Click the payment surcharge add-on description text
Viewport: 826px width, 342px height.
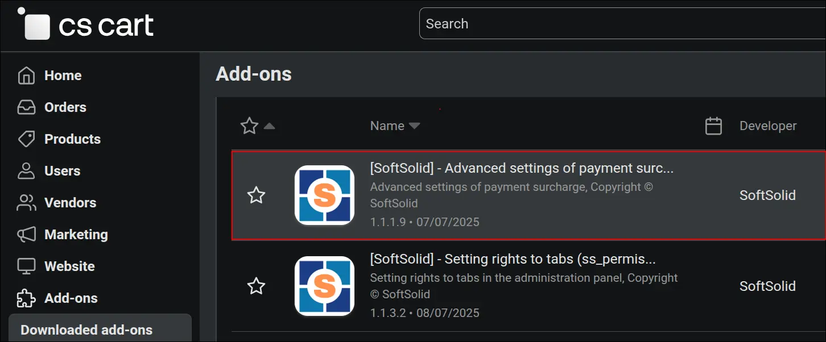coord(511,195)
